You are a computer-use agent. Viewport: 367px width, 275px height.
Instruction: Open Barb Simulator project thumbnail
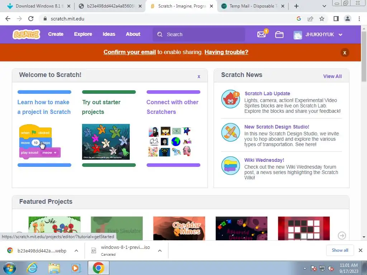click(116, 228)
